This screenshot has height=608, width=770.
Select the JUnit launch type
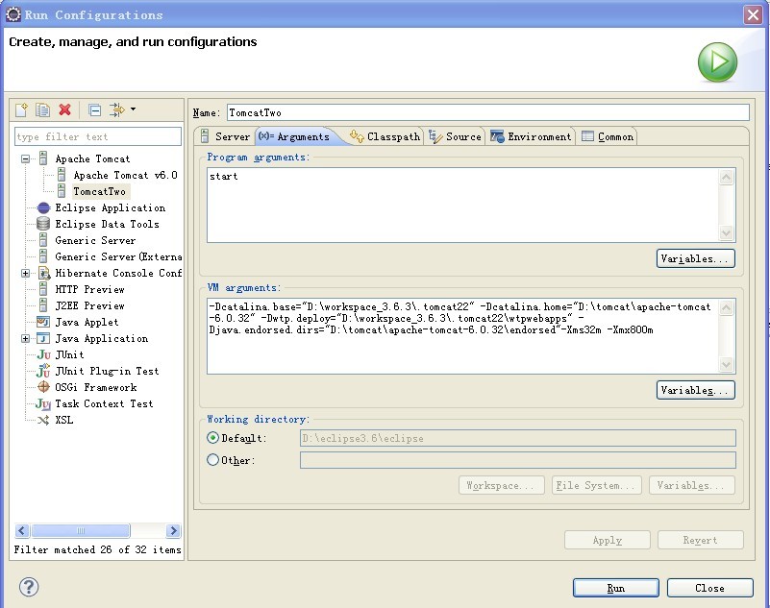(x=69, y=354)
